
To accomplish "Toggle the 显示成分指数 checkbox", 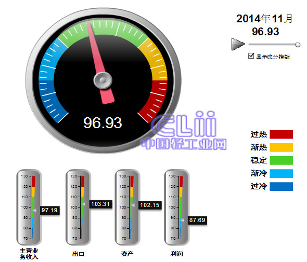I will 251,56.
